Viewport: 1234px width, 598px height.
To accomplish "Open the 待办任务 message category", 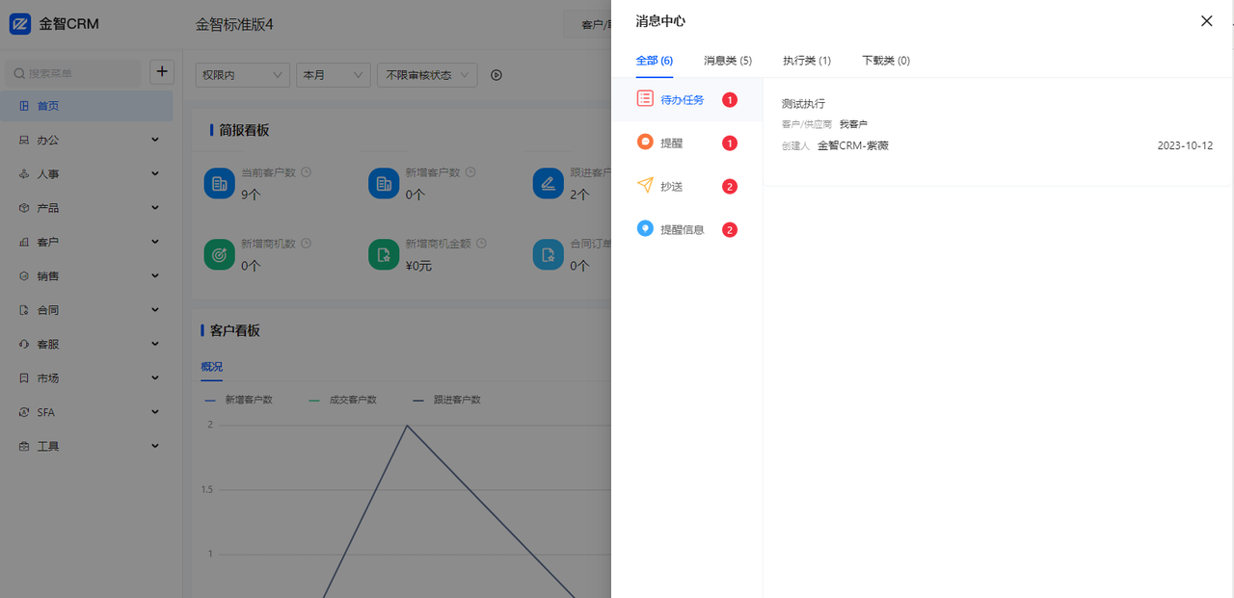I will pyautogui.click(x=686, y=99).
